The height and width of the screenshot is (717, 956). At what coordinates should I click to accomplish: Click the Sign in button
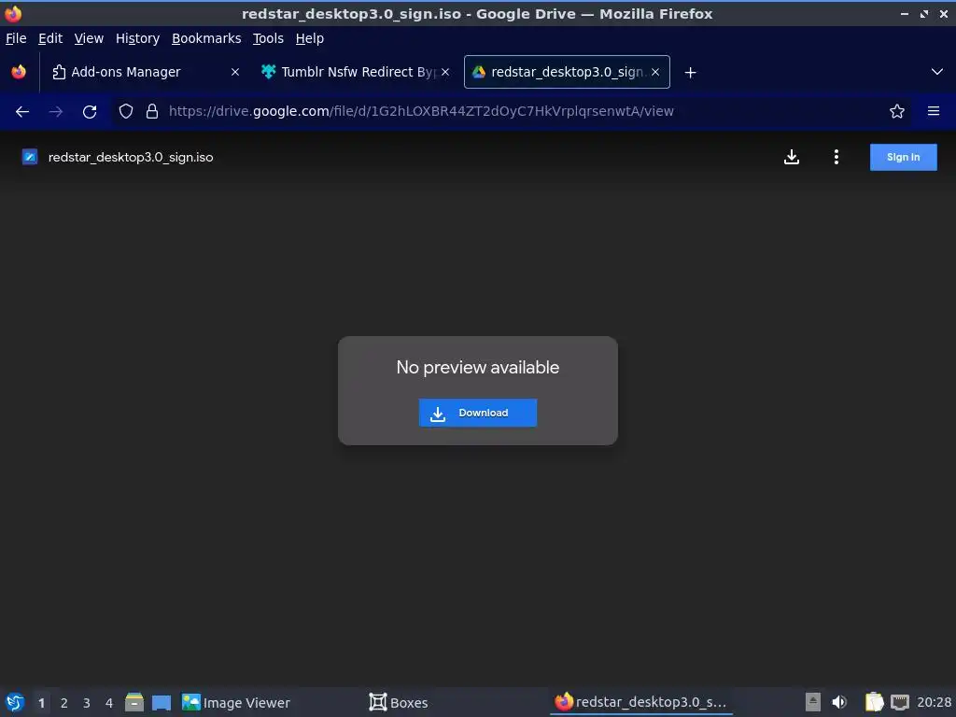click(x=903, y=157)
